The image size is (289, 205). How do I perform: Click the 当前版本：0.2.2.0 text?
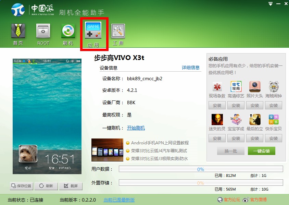[78, 200]
